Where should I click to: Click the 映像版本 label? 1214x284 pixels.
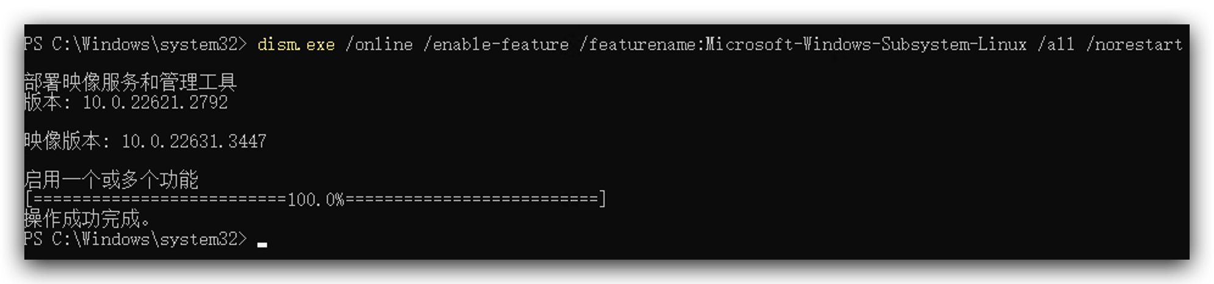(63, 141)
